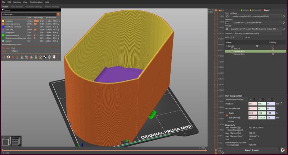288x155 pixels.
Task: Open the Configuration menu
Action: pos(36,2)
